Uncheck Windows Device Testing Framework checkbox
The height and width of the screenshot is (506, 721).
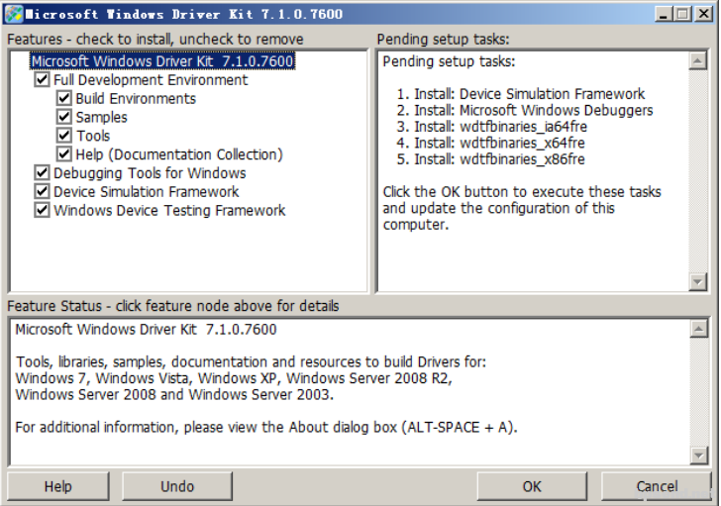coord(42,210)
